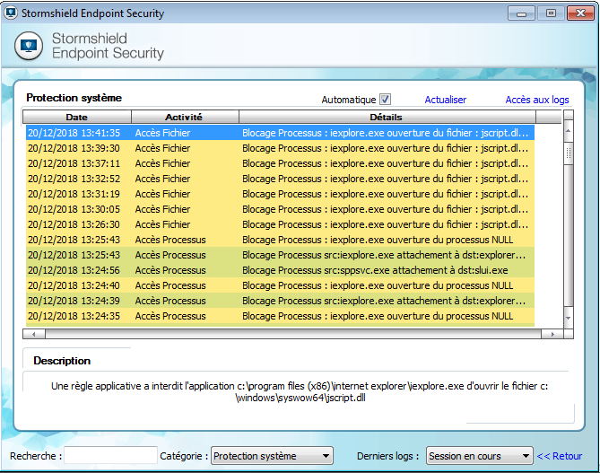Click the vertical scrollbar down arrow
The height and width of the screenshot is (473, 600).
click(569, 318)
